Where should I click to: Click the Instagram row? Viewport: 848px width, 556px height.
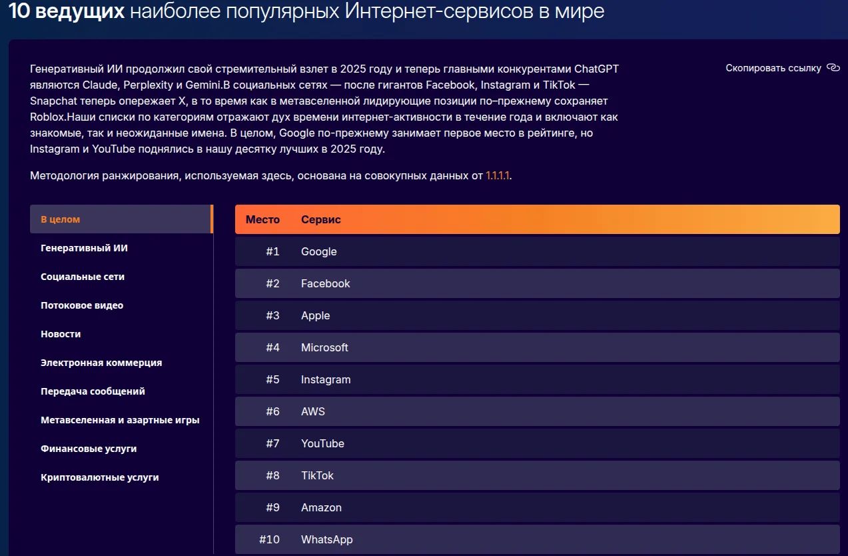537,379
